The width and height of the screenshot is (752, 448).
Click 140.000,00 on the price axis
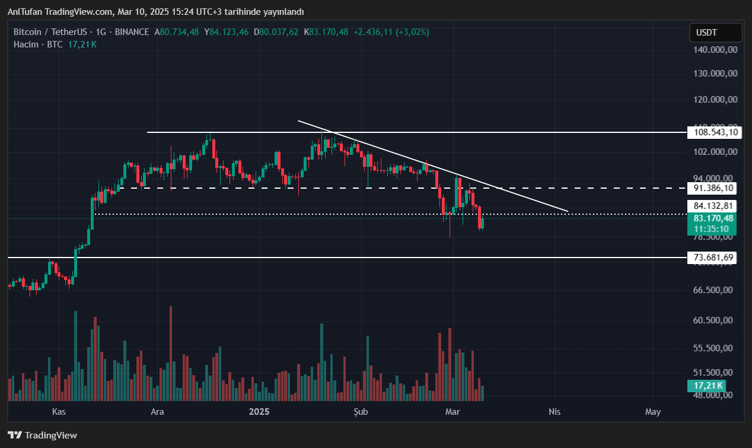click(x=716, y=50)
